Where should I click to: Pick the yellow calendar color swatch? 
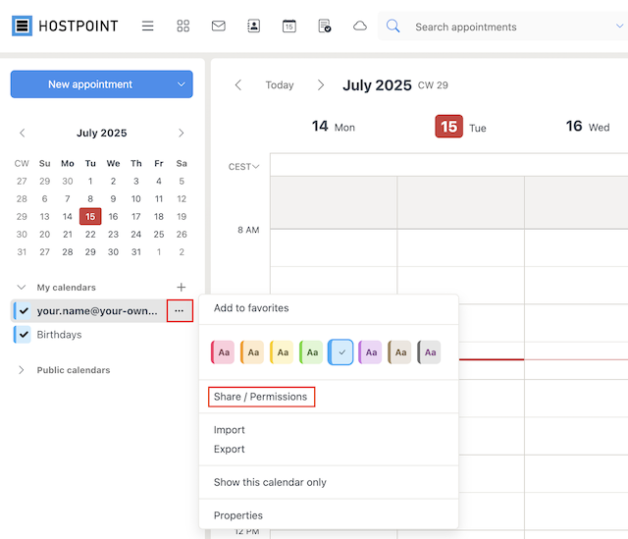point(282,352)
